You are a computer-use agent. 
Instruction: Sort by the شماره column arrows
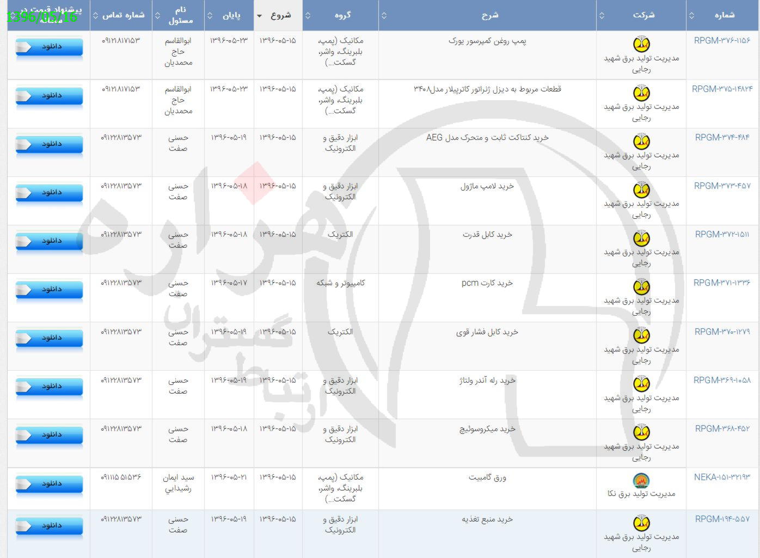pyautogui.click(x=691, y=15)
